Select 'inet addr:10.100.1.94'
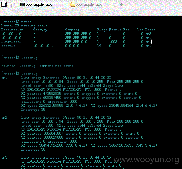Viewport: 182px width, 169px height. [42, 121]
